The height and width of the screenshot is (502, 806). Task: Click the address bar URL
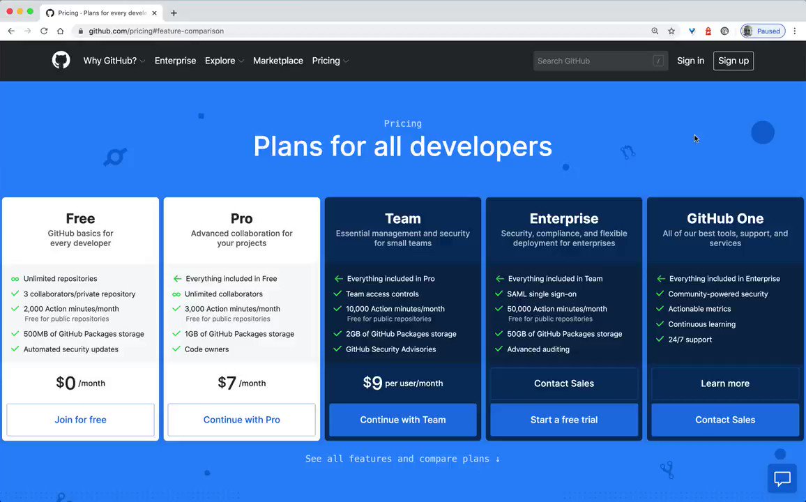156,31
